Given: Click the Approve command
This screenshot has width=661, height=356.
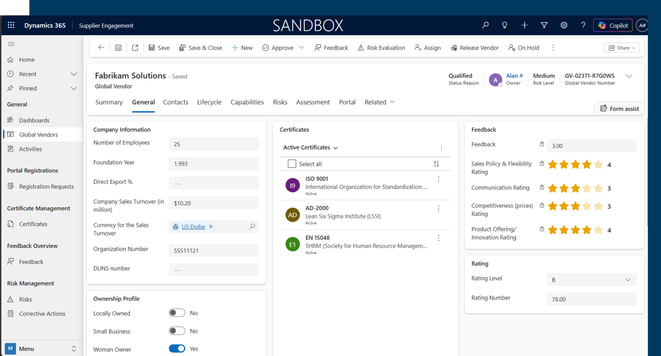Looking at the screenshot, I should pos(278,48).
